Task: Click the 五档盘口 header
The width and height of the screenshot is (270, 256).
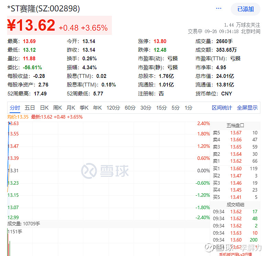Action: pos(235,125)
